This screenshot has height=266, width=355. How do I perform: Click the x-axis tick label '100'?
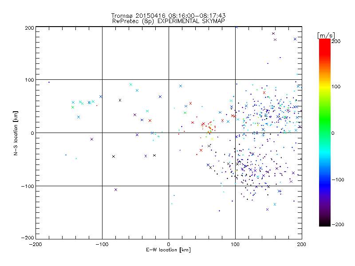point(235,244)
